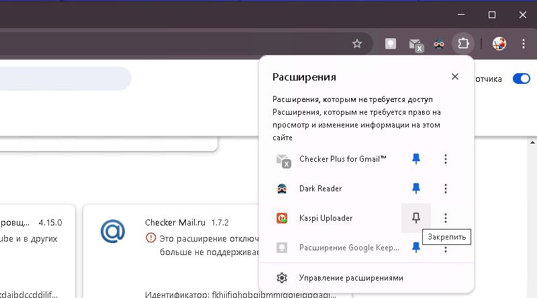Open Dark Reader toolbar icon

point(439,44)
